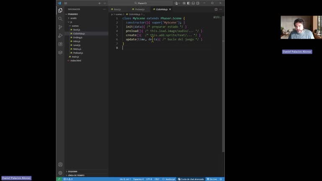Screen dimensions: 322x181
Task: Click the PhaserV3 command center search box
Action: 140,3
